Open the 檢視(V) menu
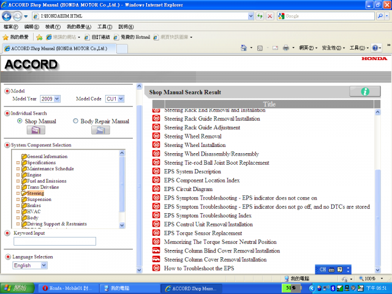This screenshot has height=294, width=392. 53,27
